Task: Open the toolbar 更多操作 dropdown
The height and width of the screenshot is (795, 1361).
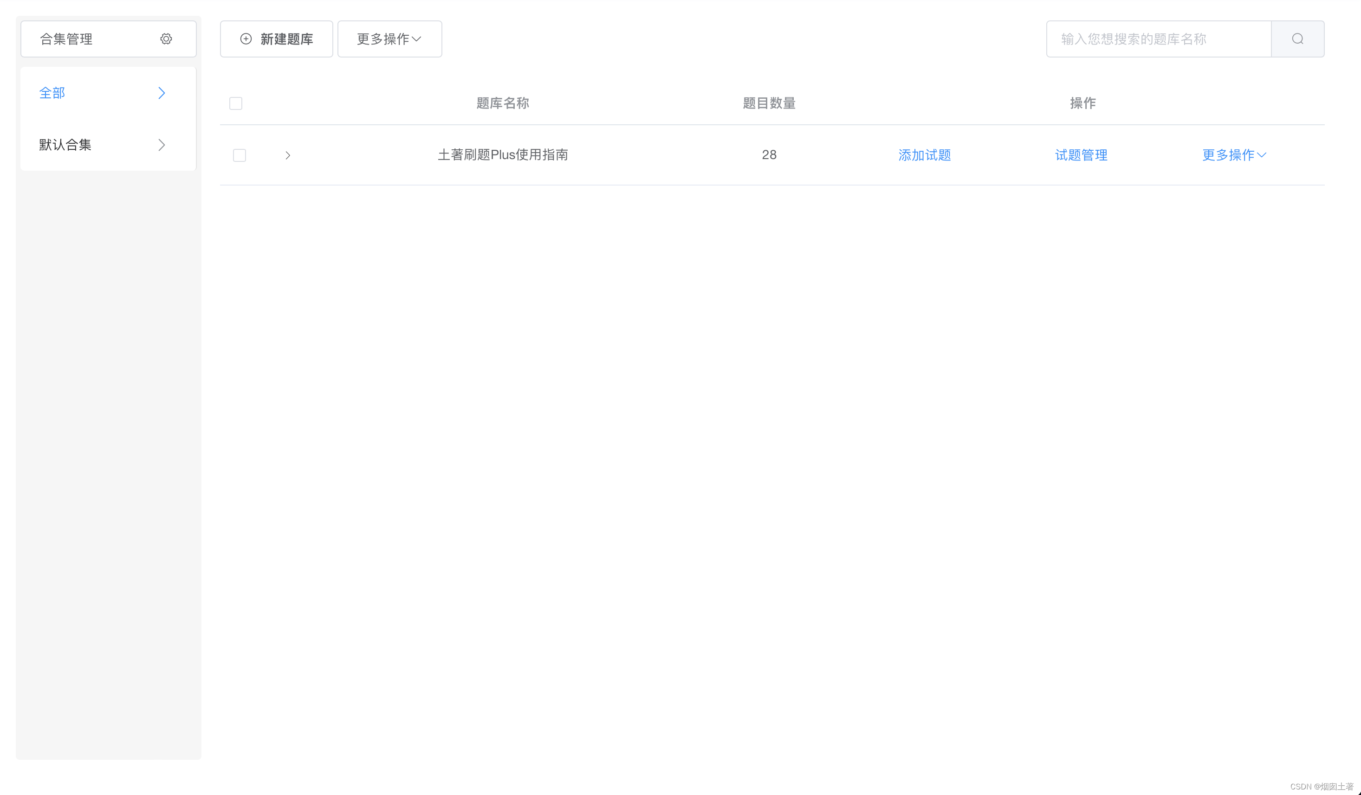Action: tap(389, 39)
